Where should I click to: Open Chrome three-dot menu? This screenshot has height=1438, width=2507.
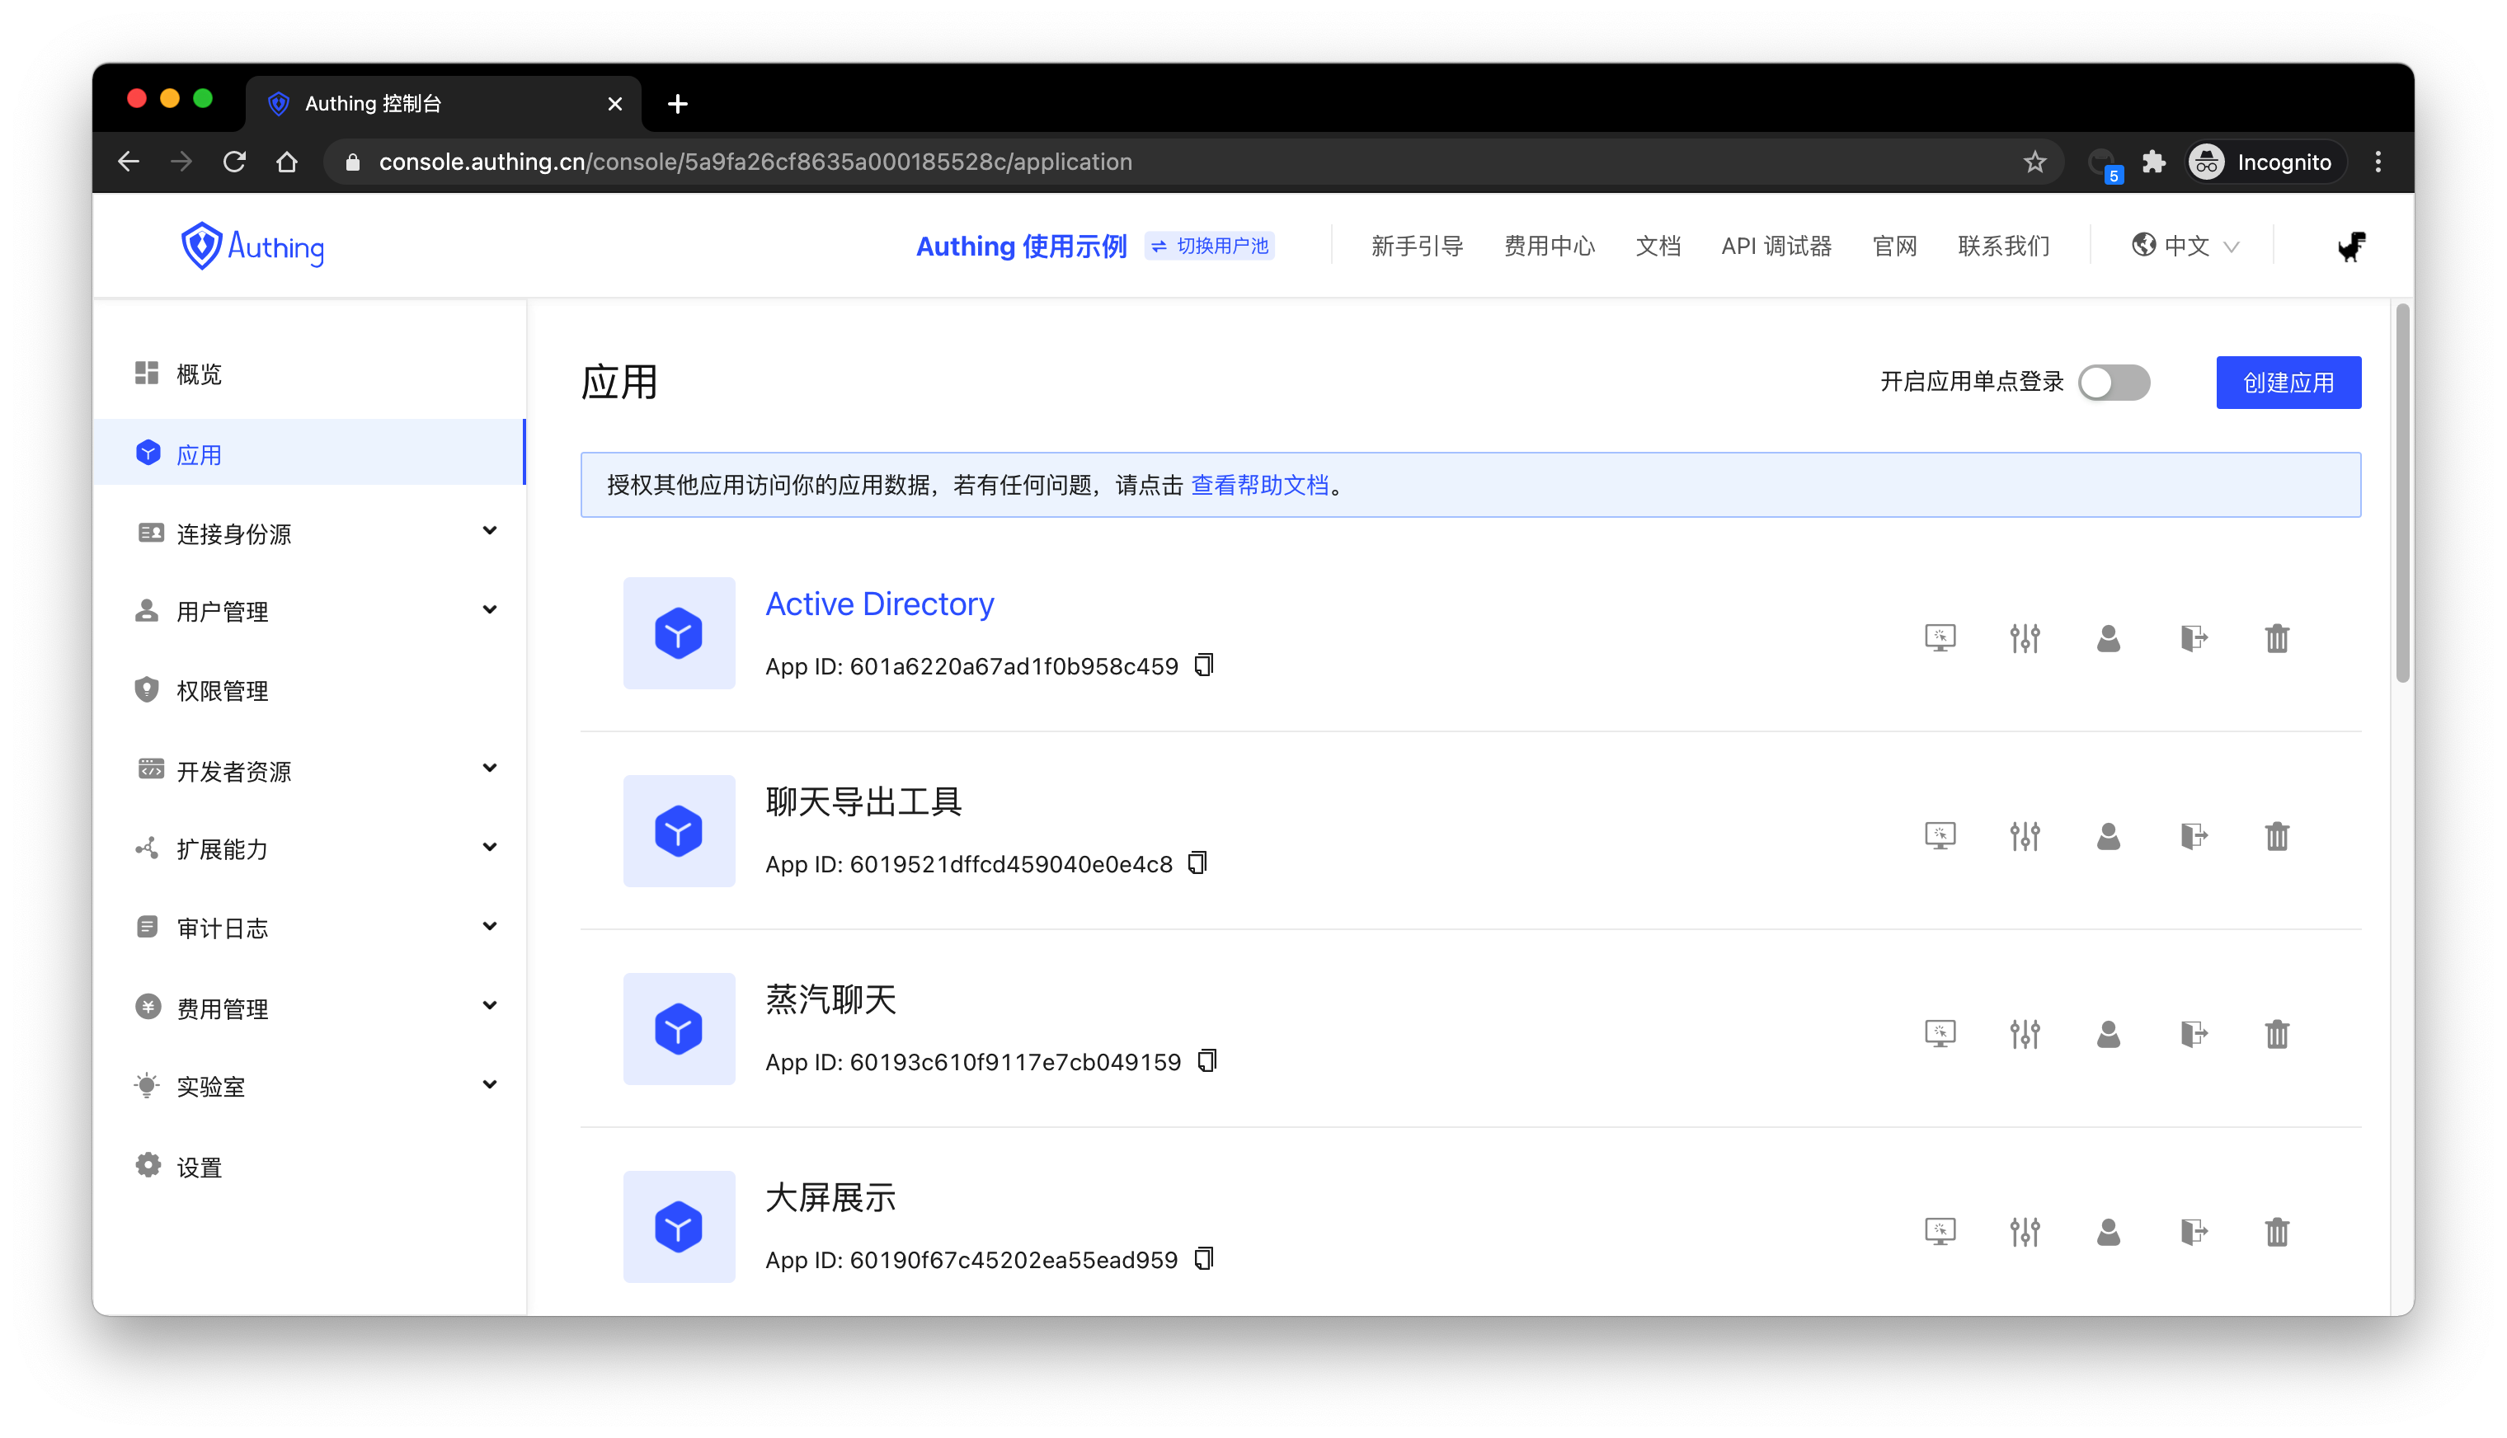2378,162
